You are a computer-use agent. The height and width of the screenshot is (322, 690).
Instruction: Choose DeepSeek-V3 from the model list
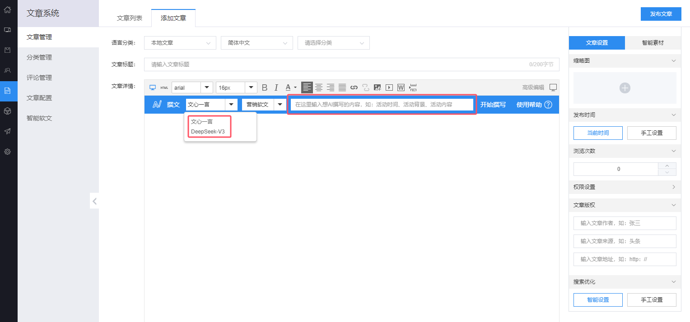[208, 132]
